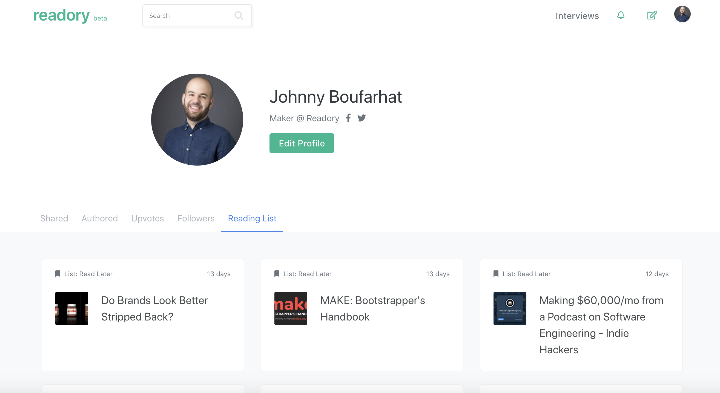
Task: Click the Software Engineering Daily thumbnail
Action: tap(510, 308)
